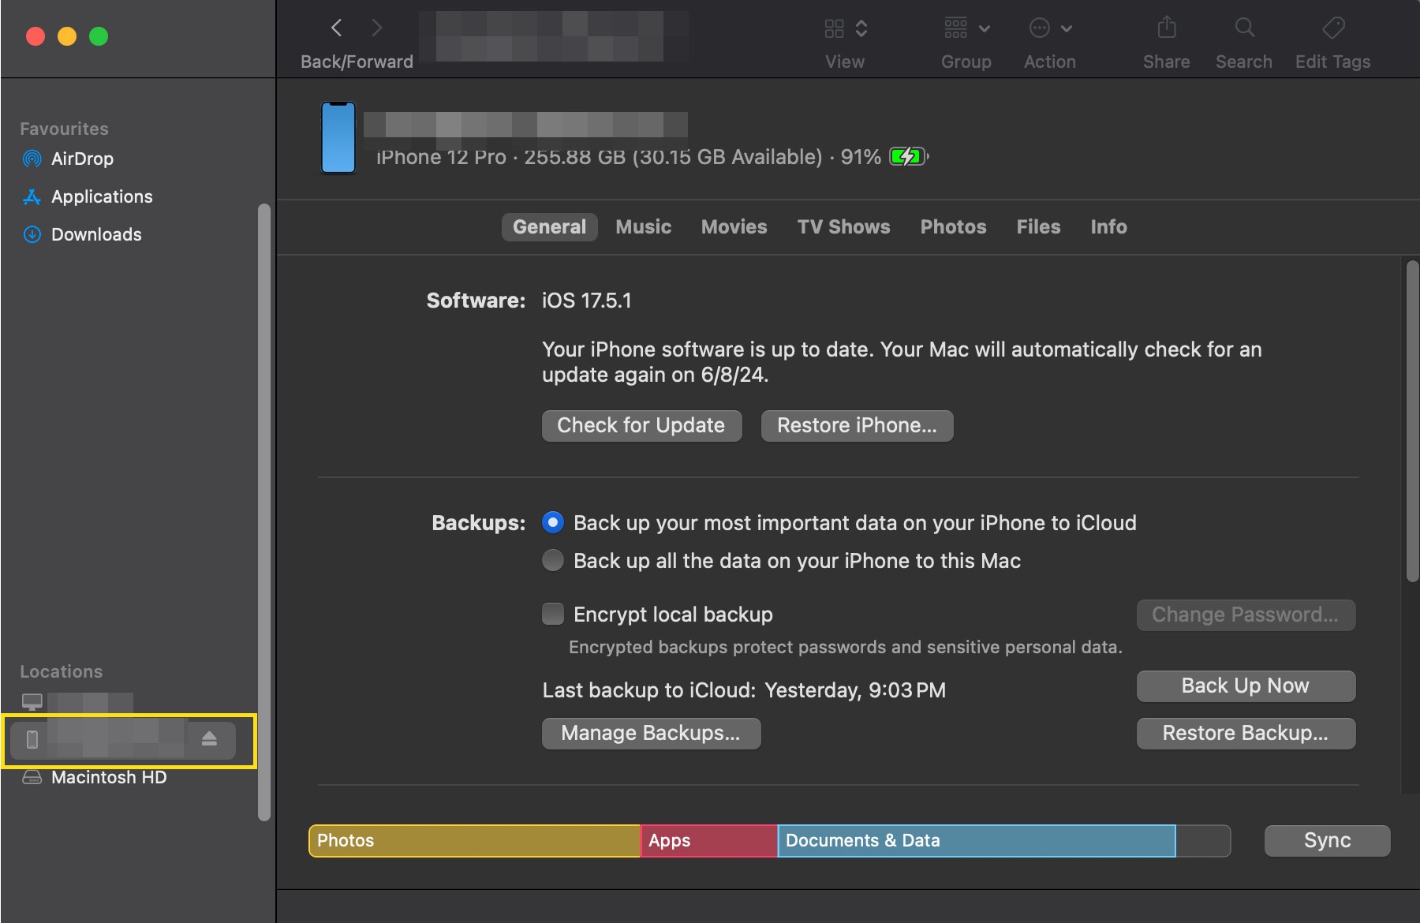
Task: Switch to the TV Shows tab
Action: [843, 227]
